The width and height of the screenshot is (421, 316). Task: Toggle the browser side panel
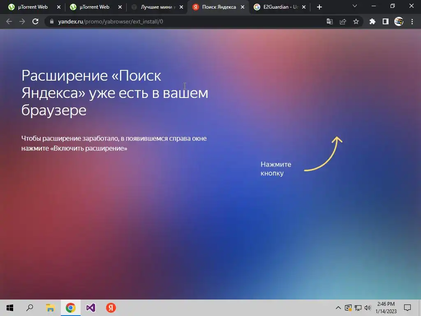[x=386, y=21]
